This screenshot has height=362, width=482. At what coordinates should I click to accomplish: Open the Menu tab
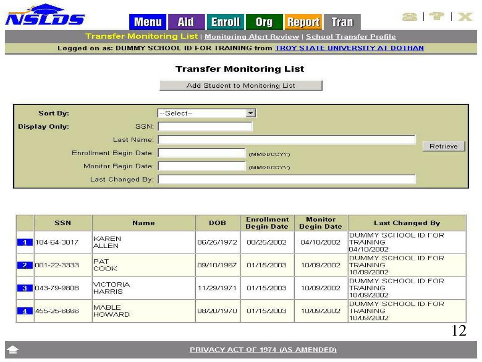147,22
